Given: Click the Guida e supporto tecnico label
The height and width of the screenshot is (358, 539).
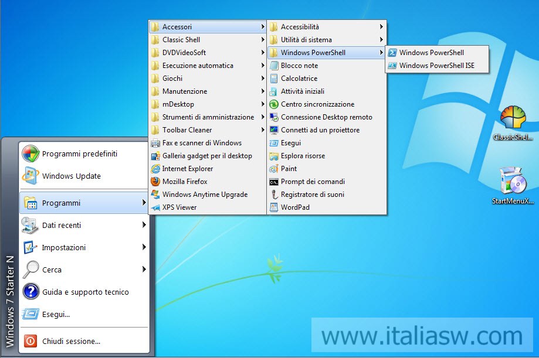Looking at the screenshot, I should (x=86, y=292).
